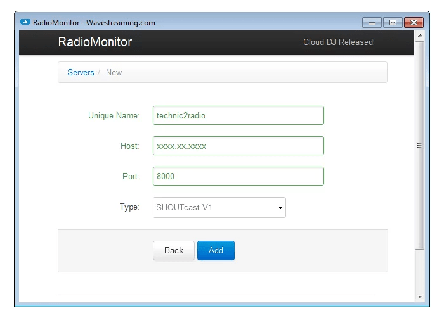Focus the Unique Name text field
Viewport: 444px width, 318px height.
tap(238, 115)
